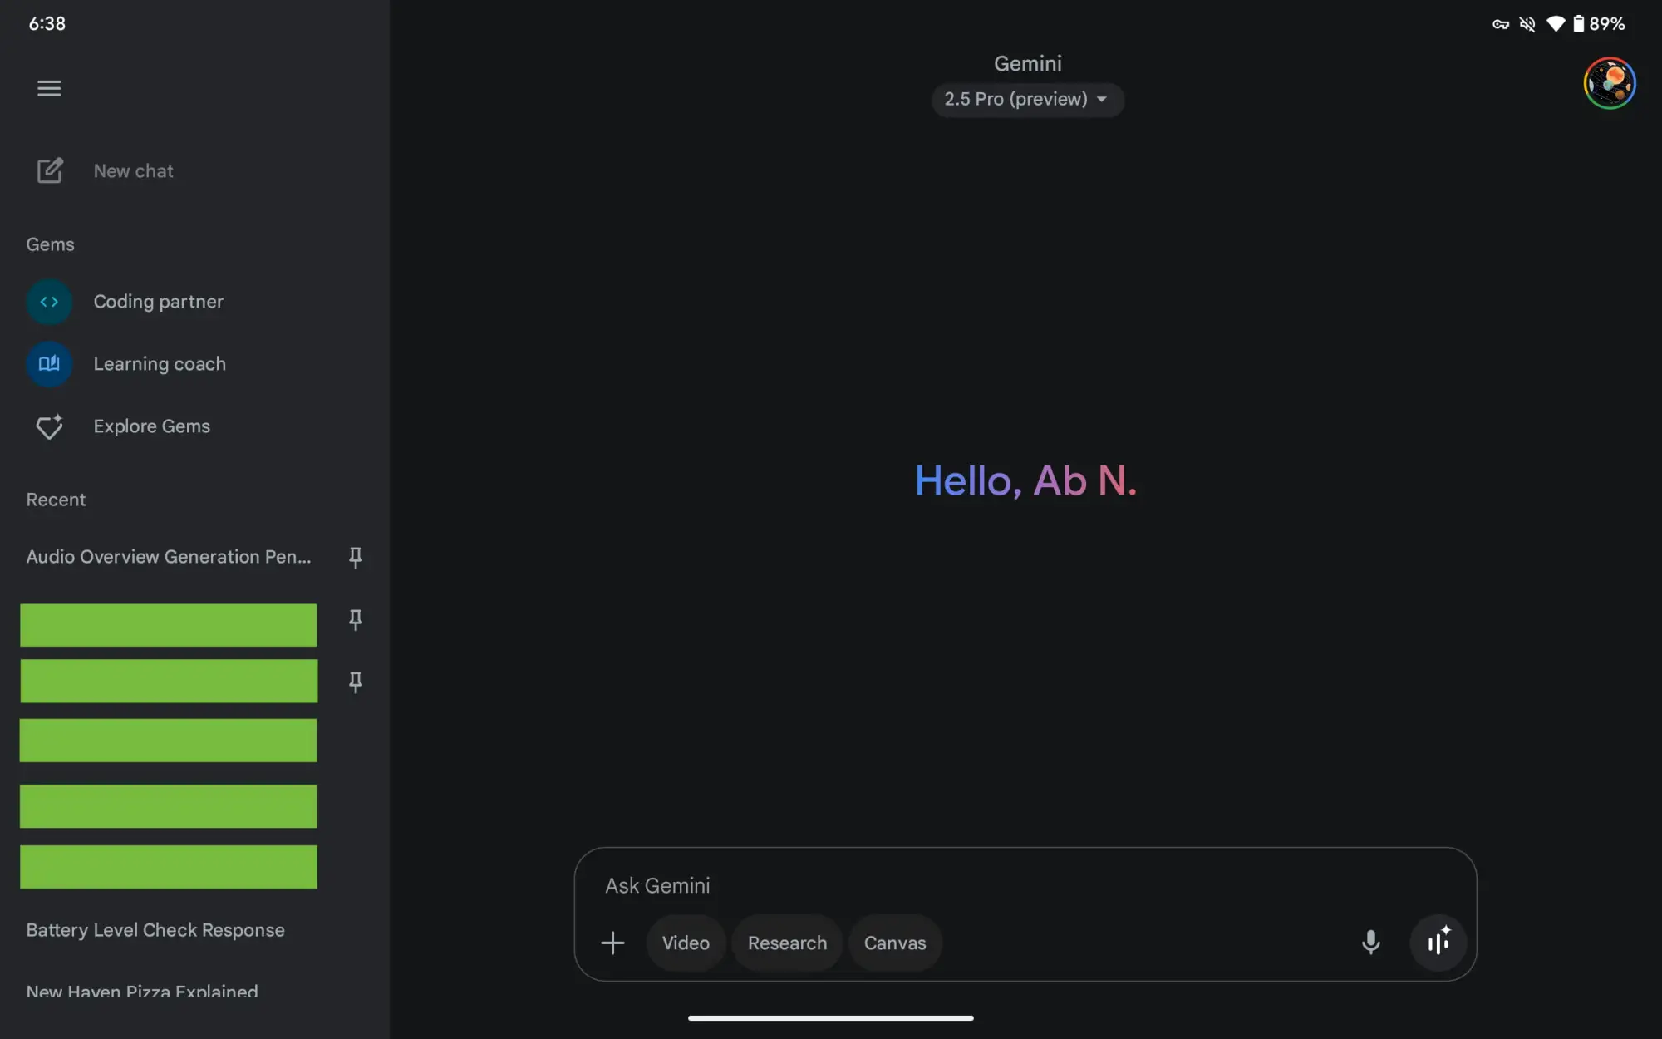This screenshot has width=1662, height=1039.
Task: Open the account profile avatar
Action: [x=1609, y=83]
